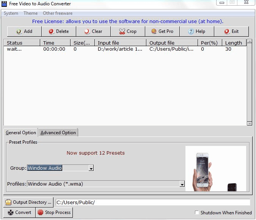Click the Output file column header

point(172,43)
